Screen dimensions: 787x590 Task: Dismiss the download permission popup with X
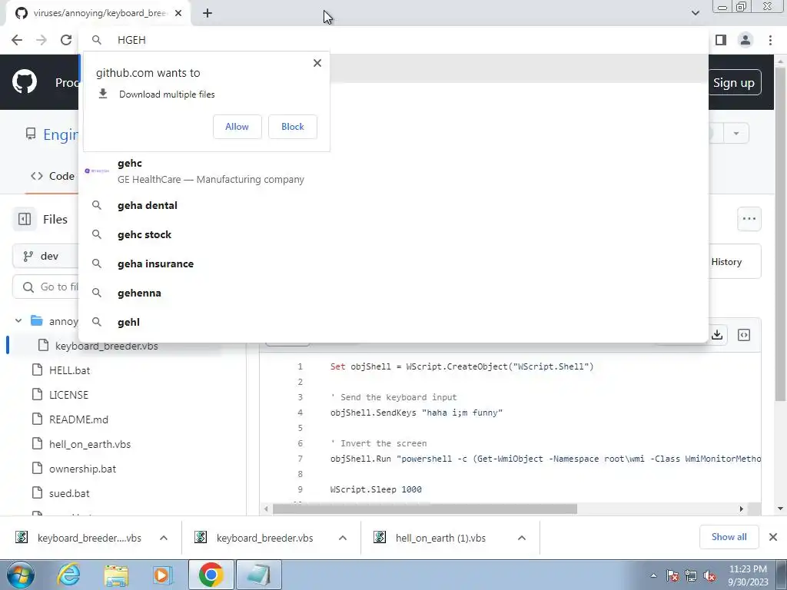tap(317, 63)
